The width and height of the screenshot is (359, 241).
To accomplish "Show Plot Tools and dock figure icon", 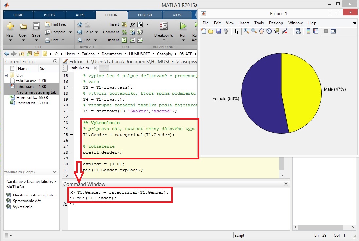I will point(333,31).
